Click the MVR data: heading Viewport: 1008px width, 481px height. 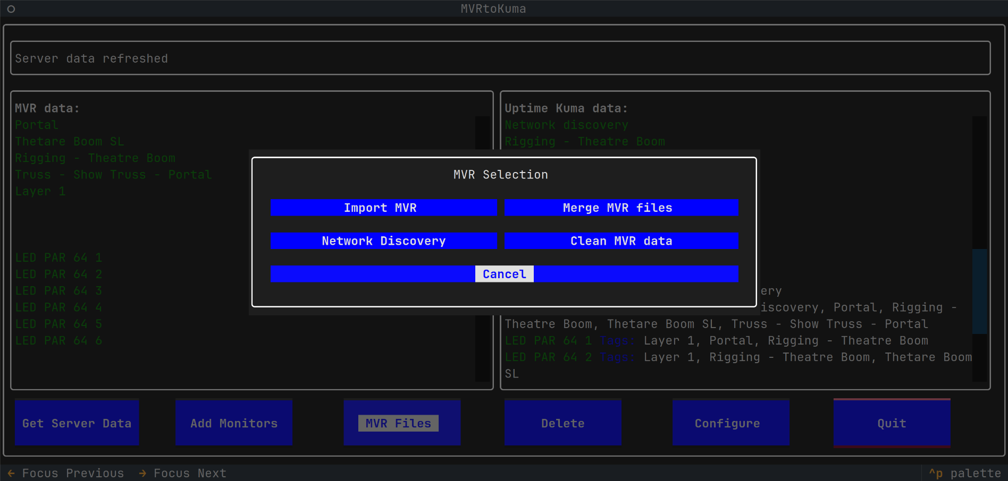[x=47, y=108]
